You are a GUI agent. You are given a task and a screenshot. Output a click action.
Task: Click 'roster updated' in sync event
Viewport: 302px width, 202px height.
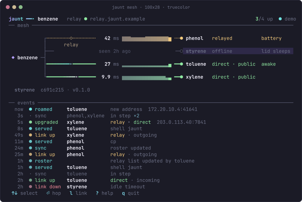[x=131, y=148]
